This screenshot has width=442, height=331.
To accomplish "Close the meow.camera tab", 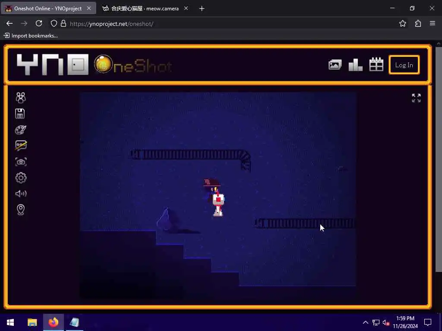I will click(186, 9).
